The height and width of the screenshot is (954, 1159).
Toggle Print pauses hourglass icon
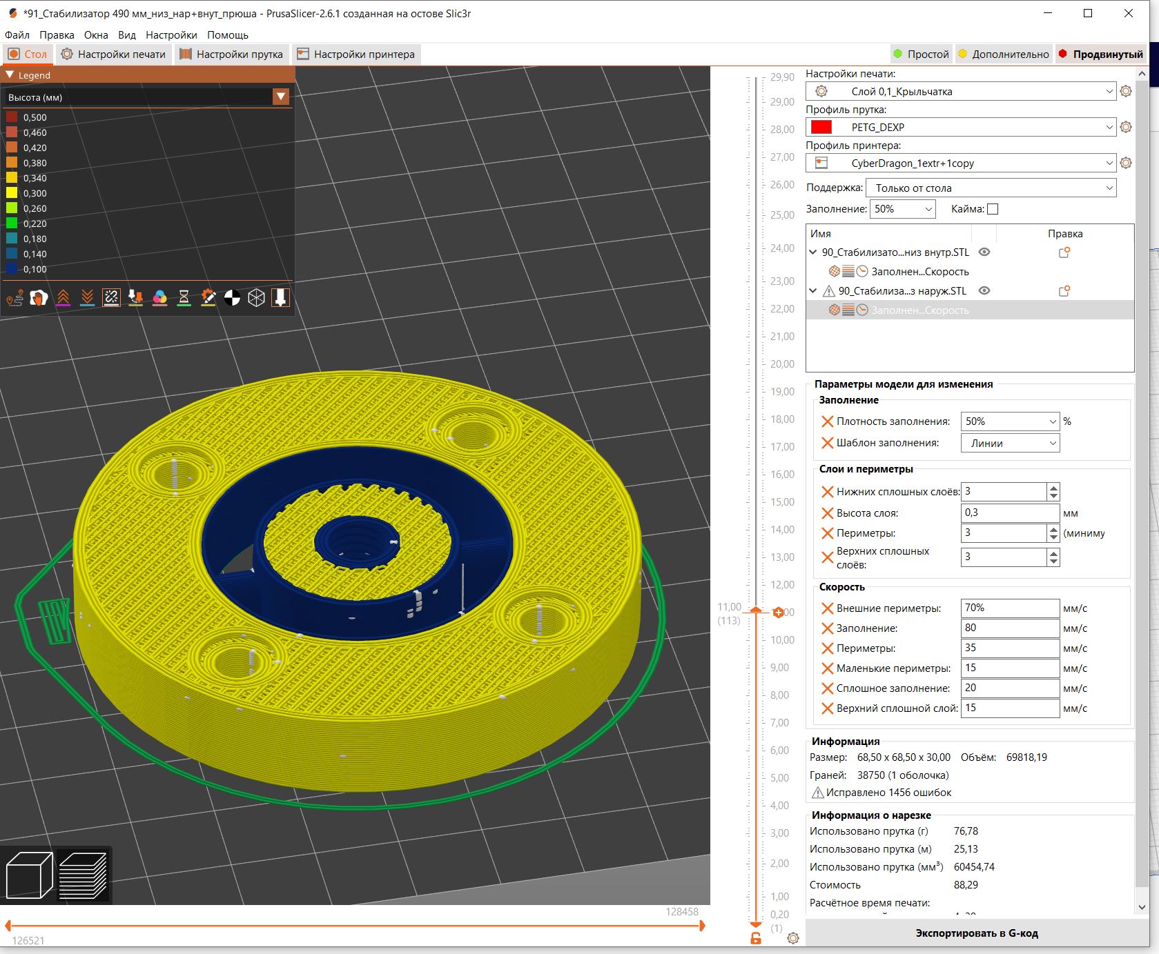pyautogui.click(x=184, y=298)
